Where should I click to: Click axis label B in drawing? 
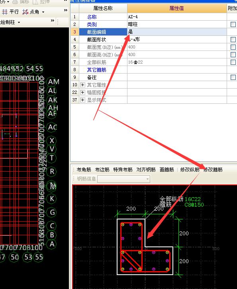(x=52, y=235)
